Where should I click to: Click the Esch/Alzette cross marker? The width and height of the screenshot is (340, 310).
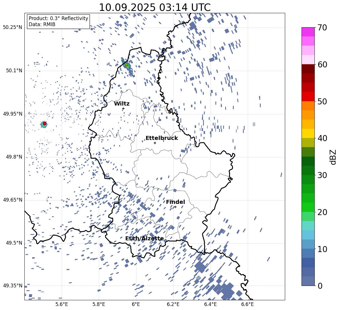tap(134, 243)
